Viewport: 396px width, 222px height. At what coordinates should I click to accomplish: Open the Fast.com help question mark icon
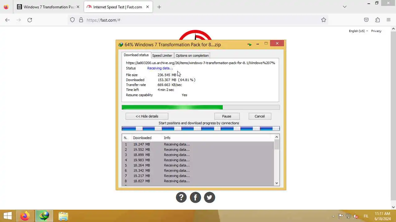click(181, 197)
